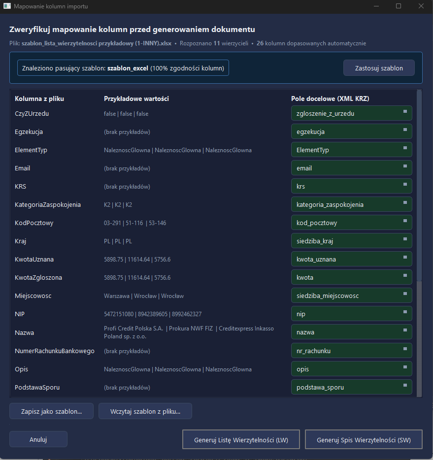The width and height of the screenshot is (433, 460).
Task: Expand the krs target field combo box
Action: 351,186
